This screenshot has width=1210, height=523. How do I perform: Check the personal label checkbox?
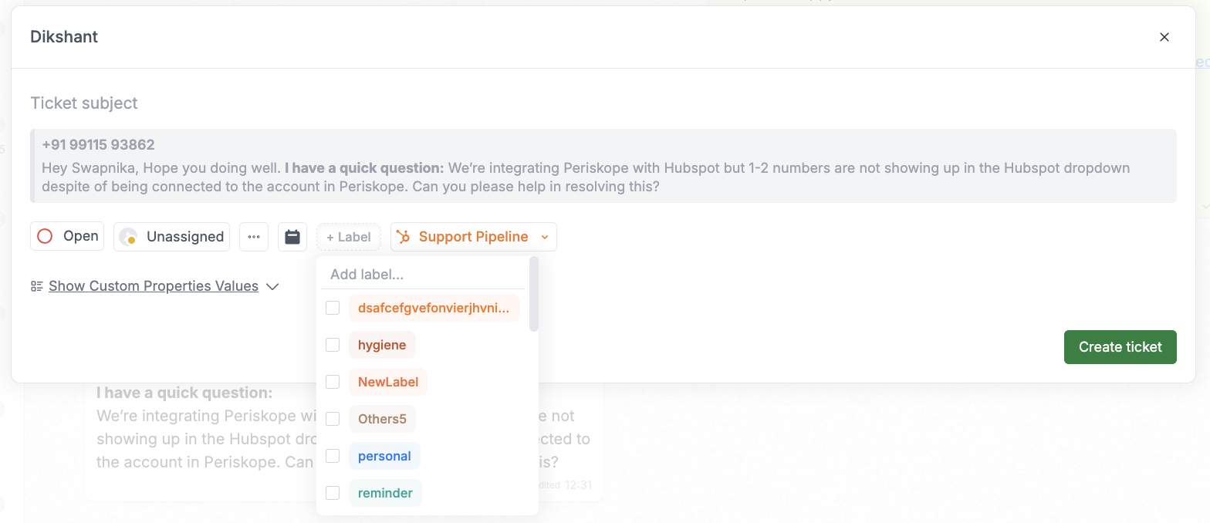click(333, 456)
